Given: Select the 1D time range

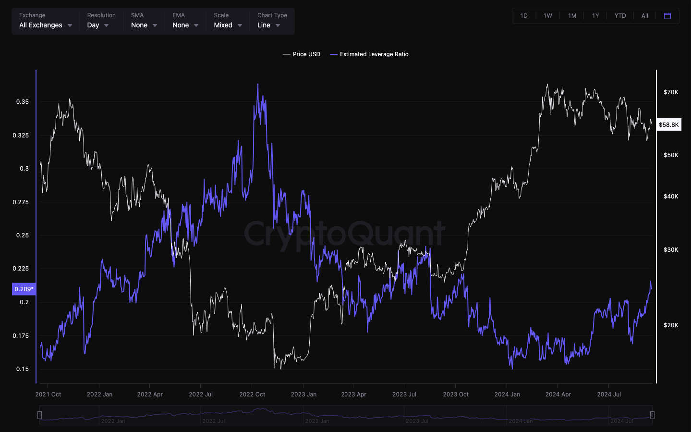Looking at the screenshot, I should [x=524, y=16].
